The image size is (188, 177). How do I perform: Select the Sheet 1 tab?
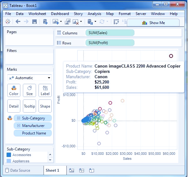55,170
